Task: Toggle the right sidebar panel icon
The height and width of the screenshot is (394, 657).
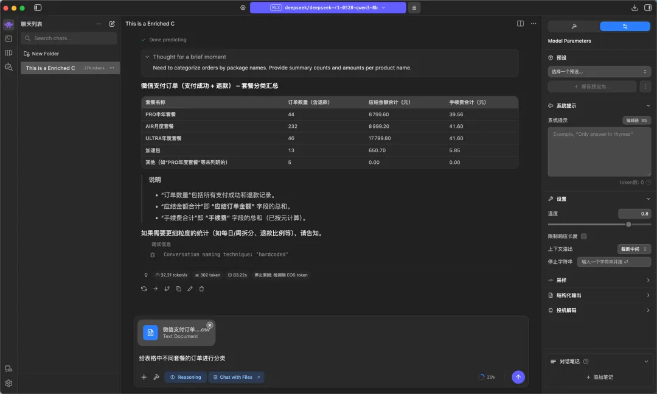Action: pyautogui.click(x=648, y=7)
